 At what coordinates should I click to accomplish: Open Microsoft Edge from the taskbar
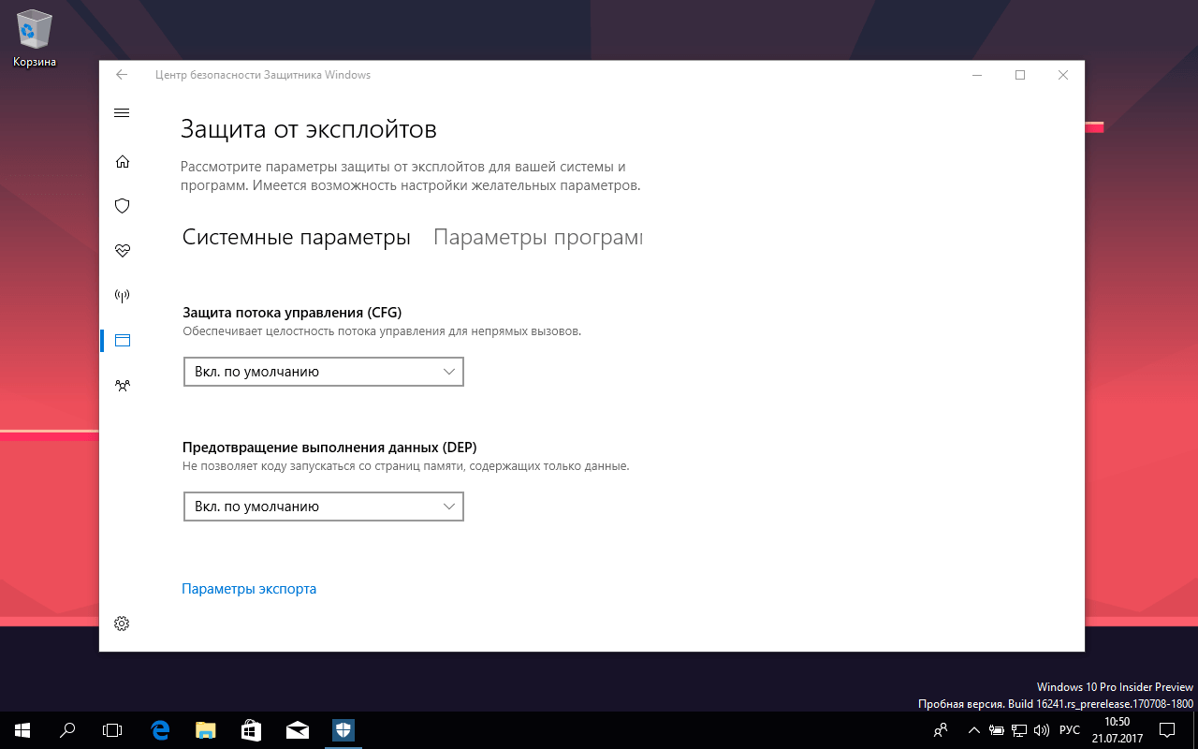pyautogui.click(x=159, y=730)
